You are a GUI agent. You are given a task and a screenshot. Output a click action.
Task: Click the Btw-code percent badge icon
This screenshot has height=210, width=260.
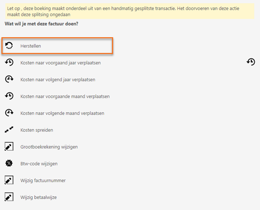pyautogui.click(x=9, y=163)
